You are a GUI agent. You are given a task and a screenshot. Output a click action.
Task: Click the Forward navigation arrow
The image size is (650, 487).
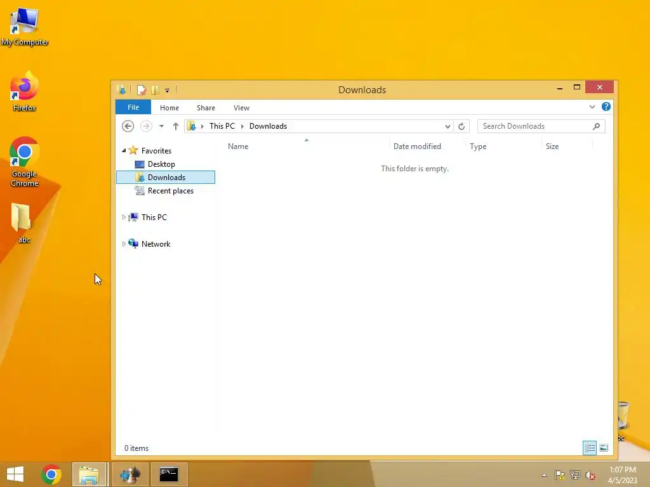pos(146,126)
